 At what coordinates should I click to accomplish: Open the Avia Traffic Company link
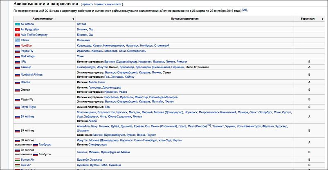[x=34, y=35]
